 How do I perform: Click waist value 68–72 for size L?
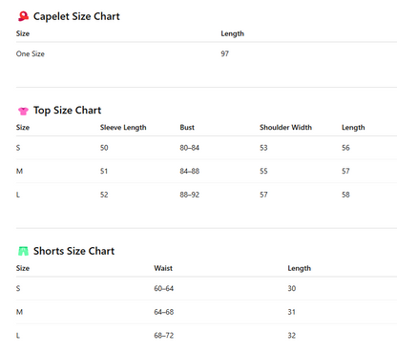[x=164, y=336]
